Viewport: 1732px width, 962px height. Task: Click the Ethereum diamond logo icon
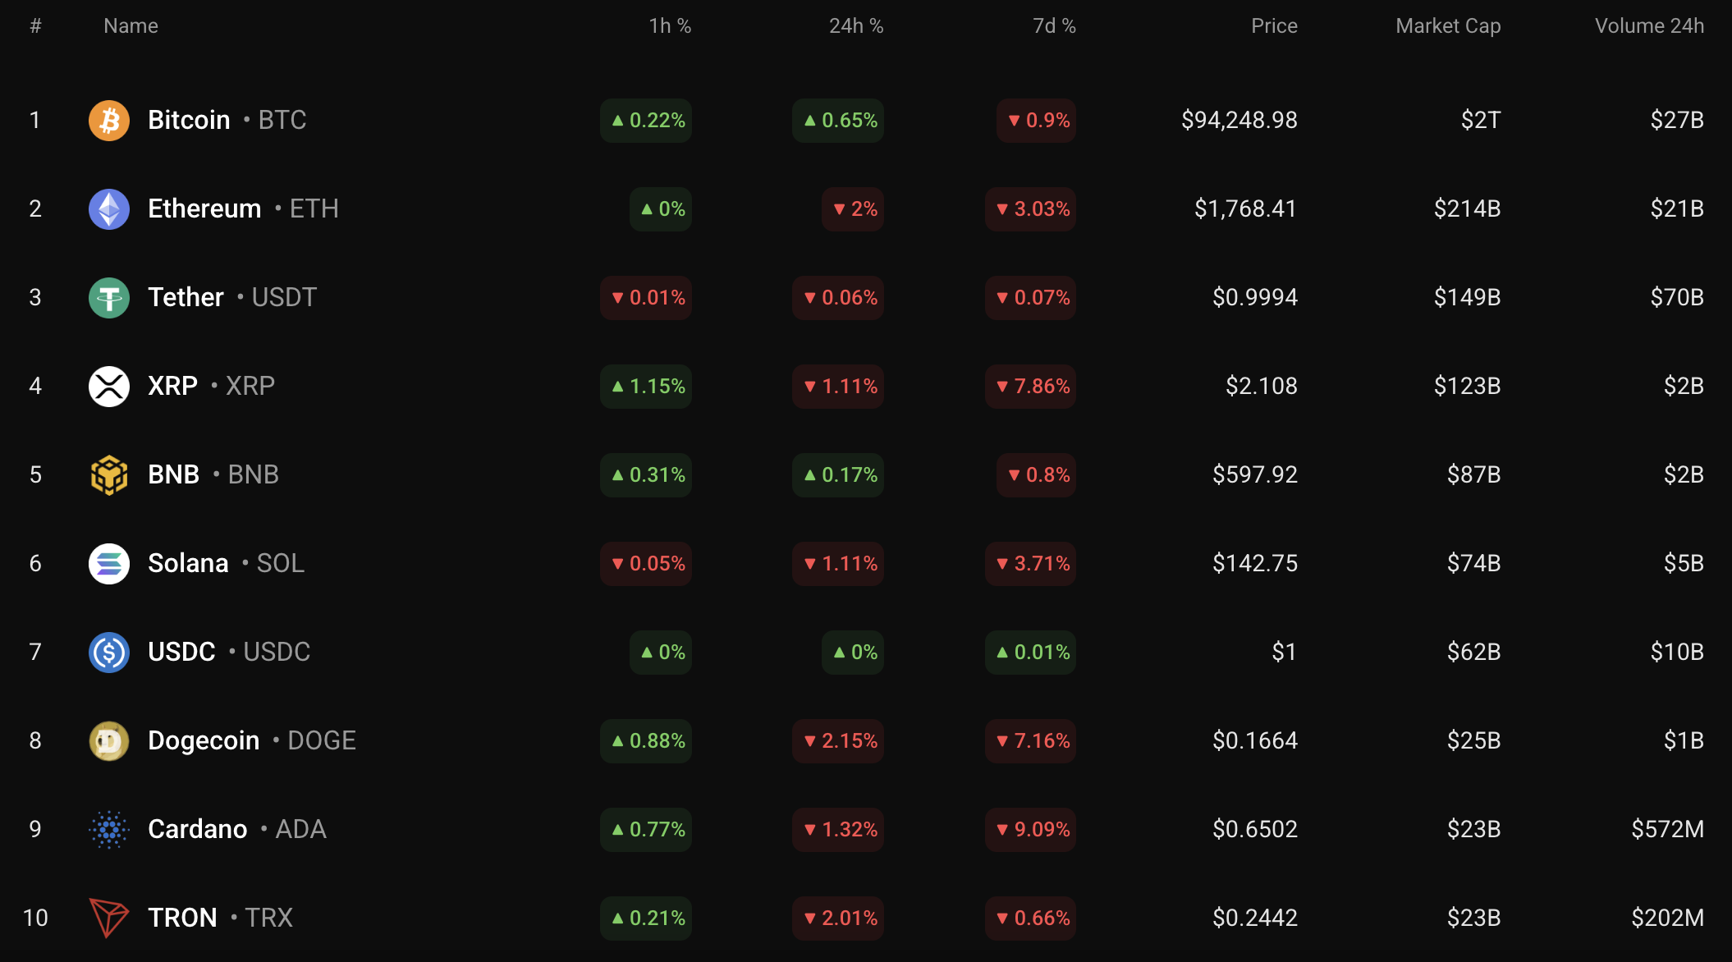(109, 209)
